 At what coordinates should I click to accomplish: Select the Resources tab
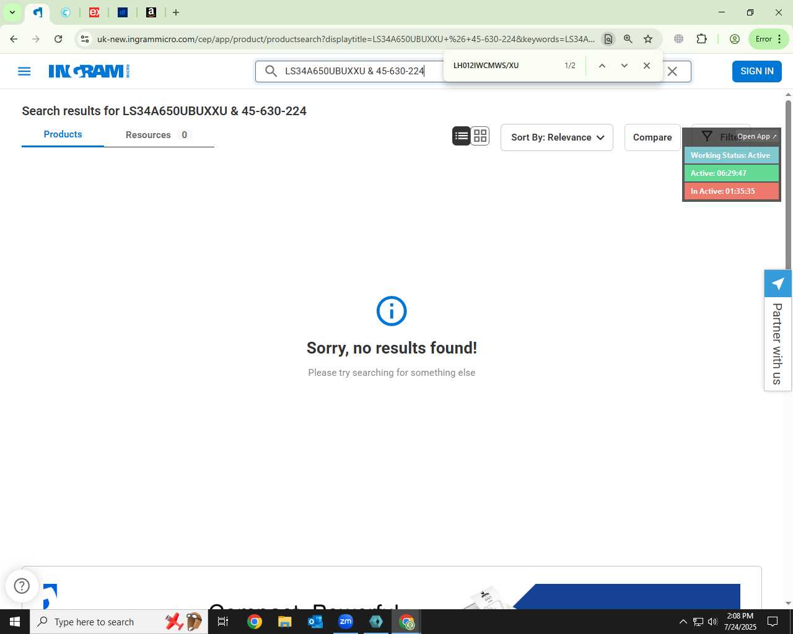pos(159,135)
